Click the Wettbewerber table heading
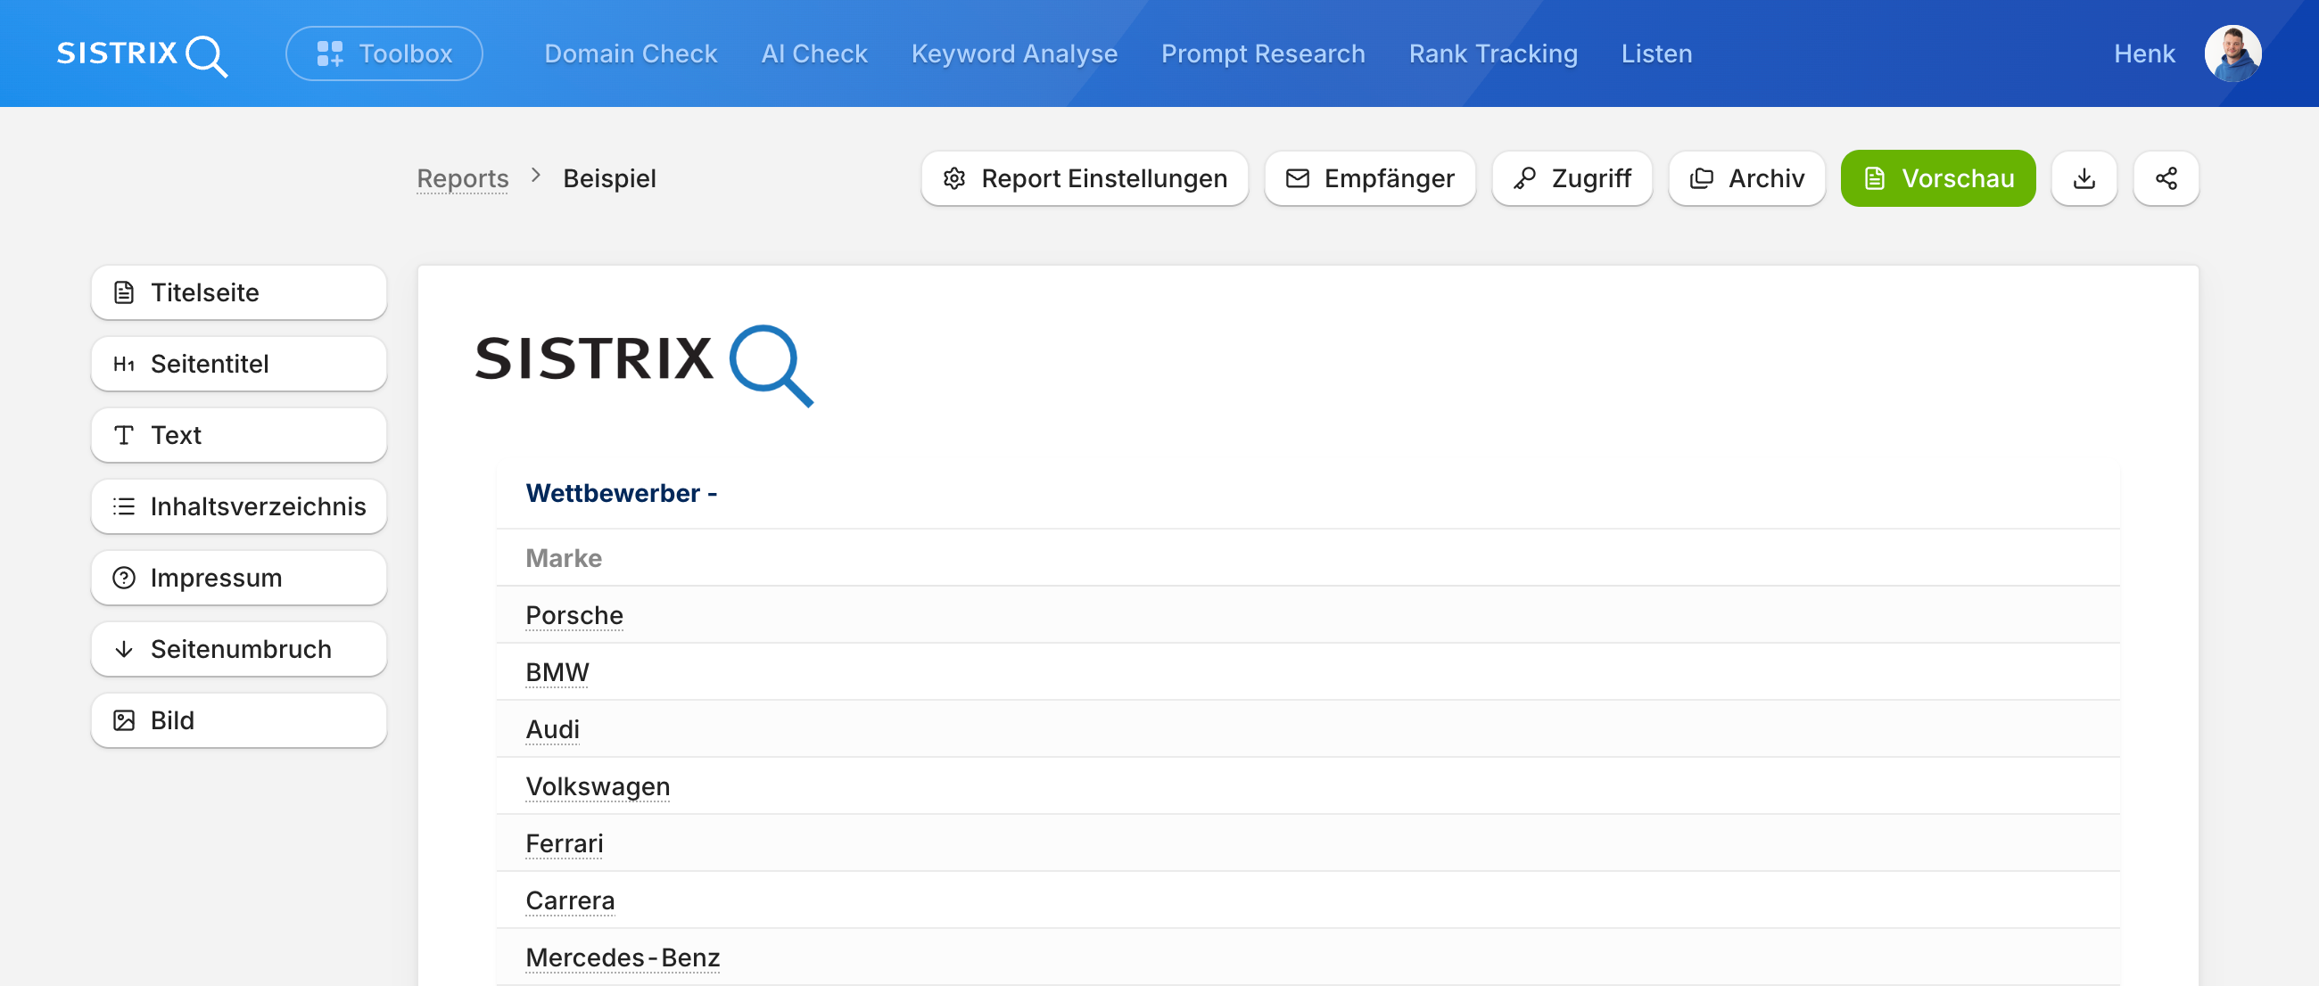This screenshot has width=2319, height=986. [621, 493]
